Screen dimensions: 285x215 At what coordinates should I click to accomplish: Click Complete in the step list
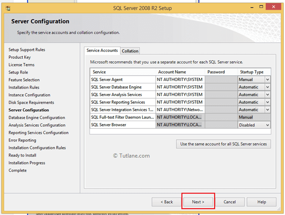[x=17, y=170]
